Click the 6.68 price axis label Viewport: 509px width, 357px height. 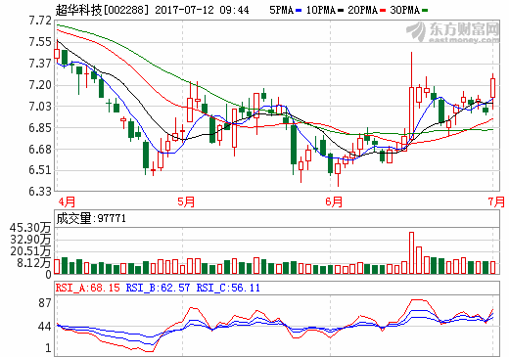(40, 150)
